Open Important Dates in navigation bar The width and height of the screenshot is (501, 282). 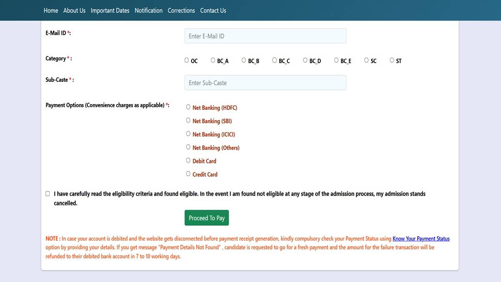[110, 10]
